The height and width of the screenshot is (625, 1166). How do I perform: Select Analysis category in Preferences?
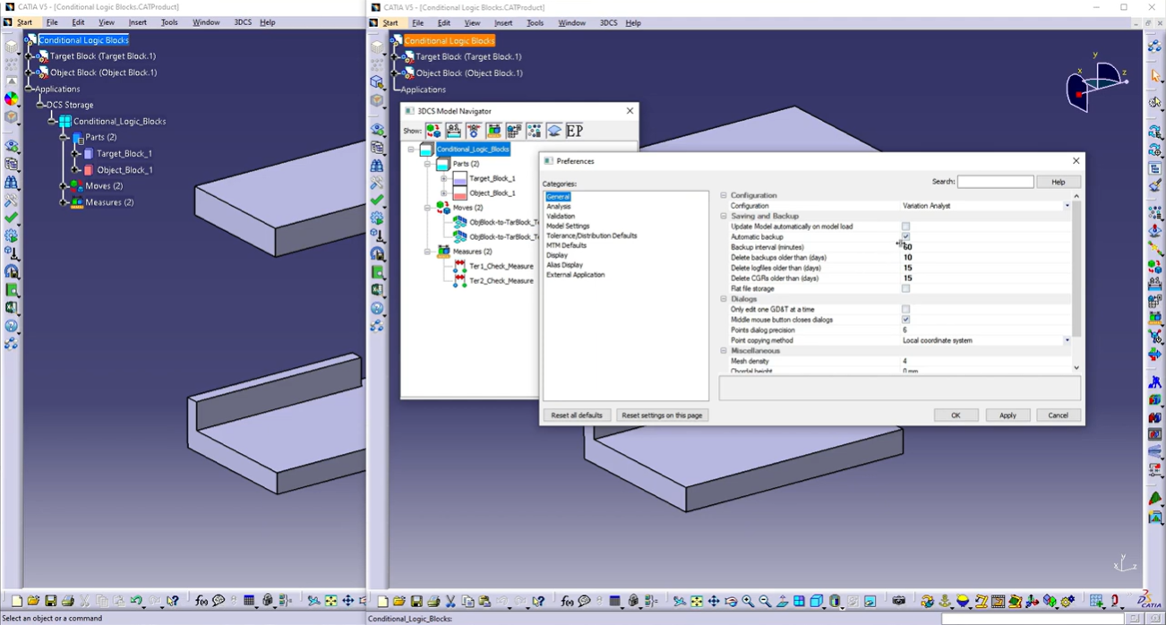[559, 207]
